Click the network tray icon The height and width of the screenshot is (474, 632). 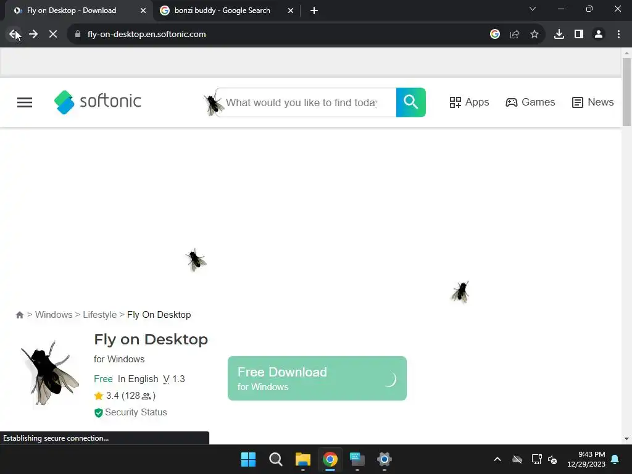click(536, 459)
